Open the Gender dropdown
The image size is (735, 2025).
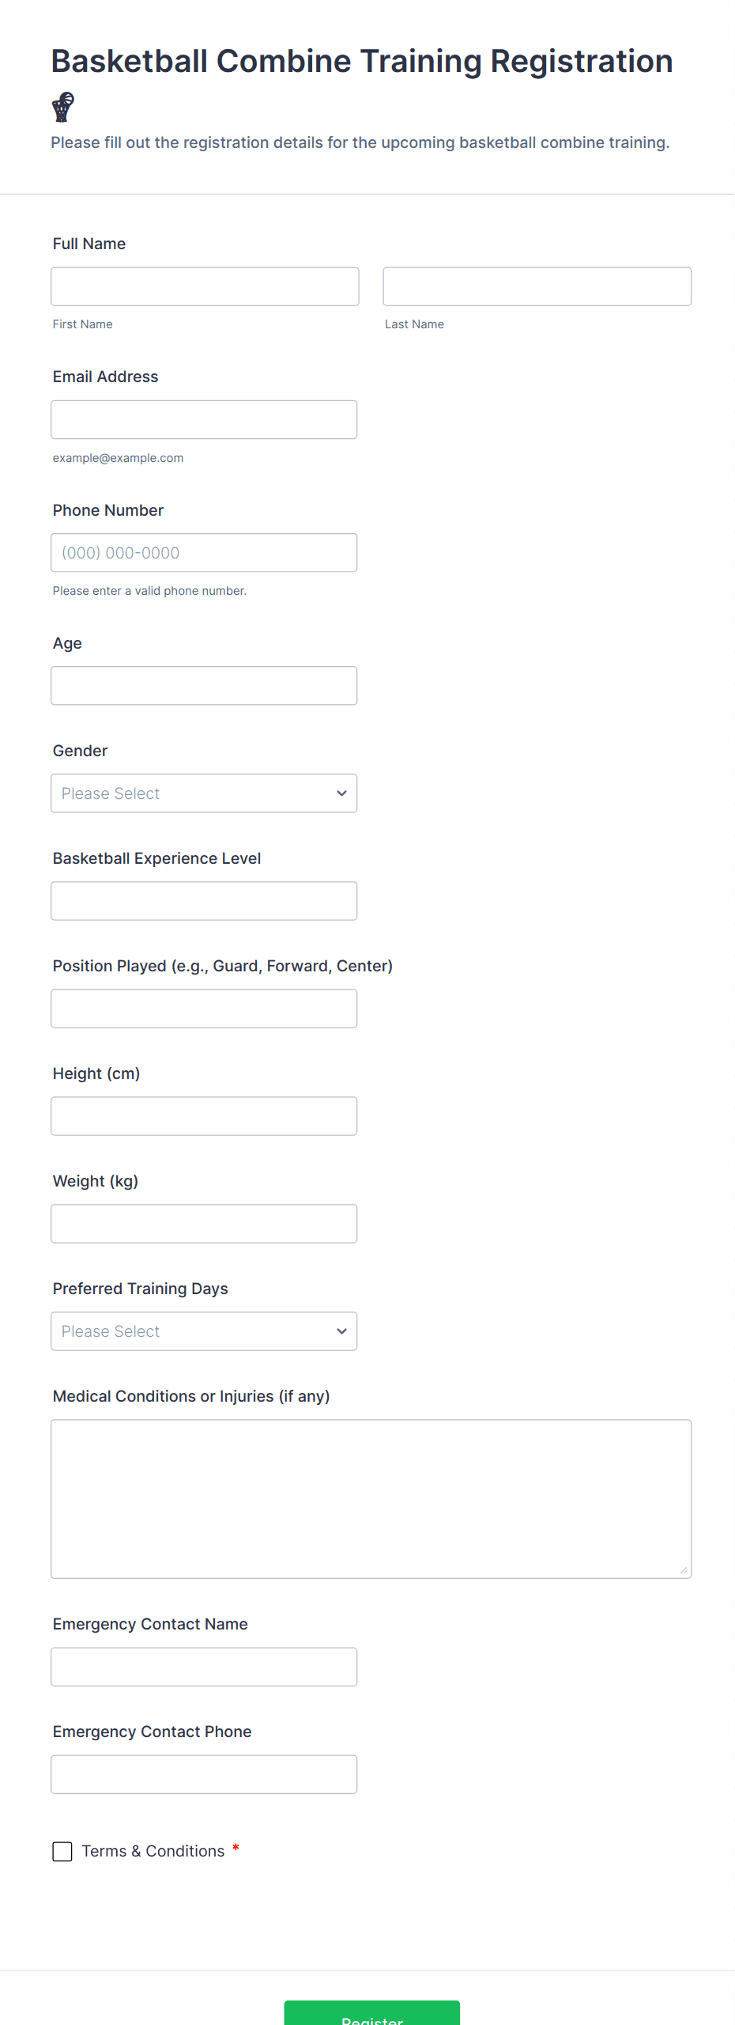204,793
